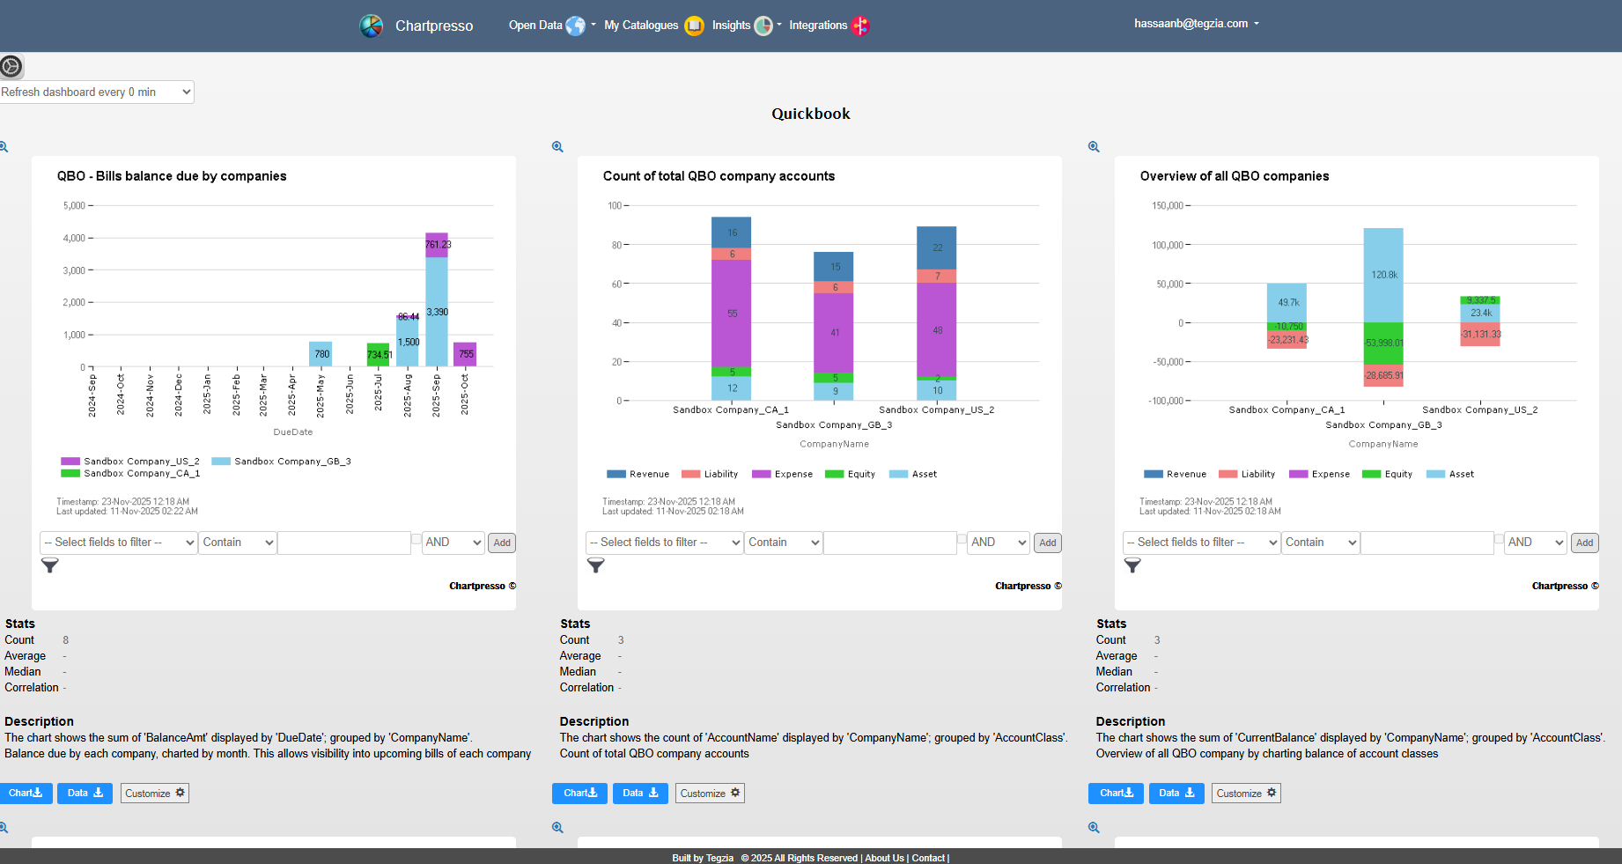The width and height of the screenshot is (1622, 864).
Task: Open the Open Data menu
Action: [x=546, y=26]
